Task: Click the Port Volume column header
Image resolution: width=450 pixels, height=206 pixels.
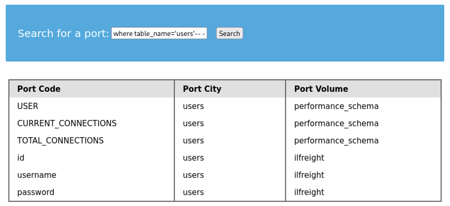Action: [321, 89]
